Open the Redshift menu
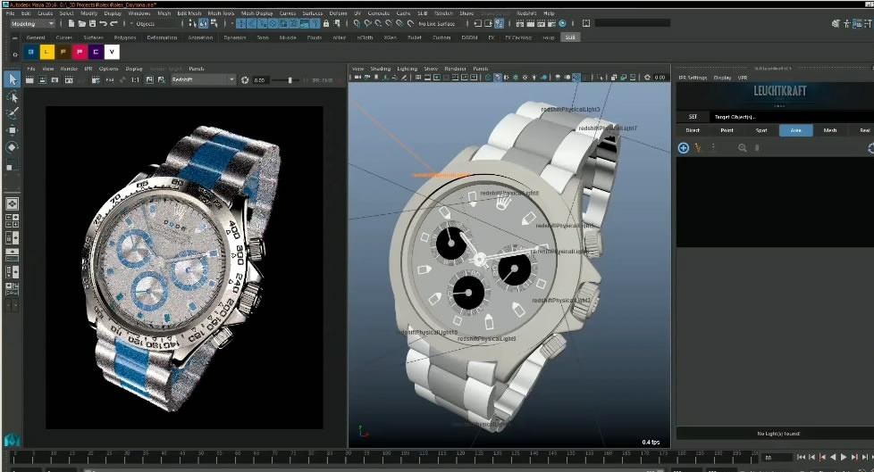 [526, 12]
